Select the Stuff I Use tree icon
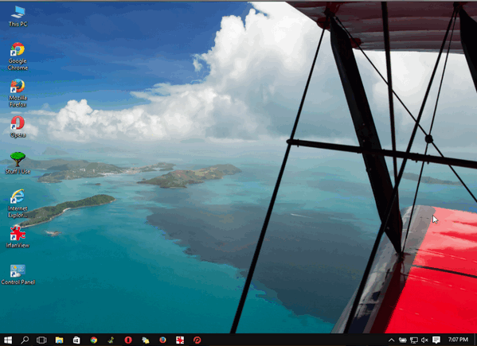Image resolution: width=477 pixels, height=346 pixels. click(x=18, y=163)
